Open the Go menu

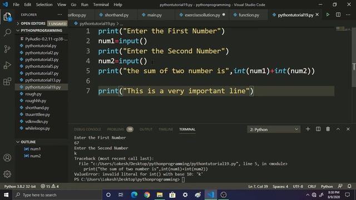pos(73,4)
